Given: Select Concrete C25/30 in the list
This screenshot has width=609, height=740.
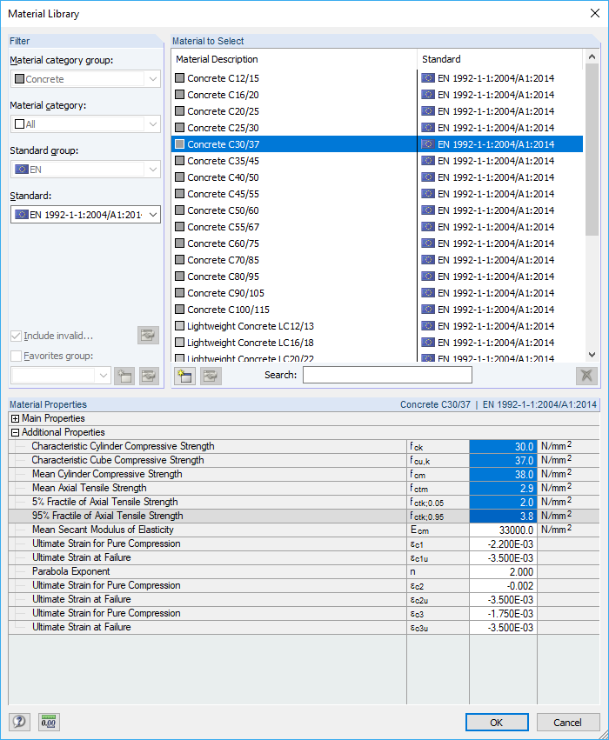Looking at the screenshot, I should [x=378, y=128].
